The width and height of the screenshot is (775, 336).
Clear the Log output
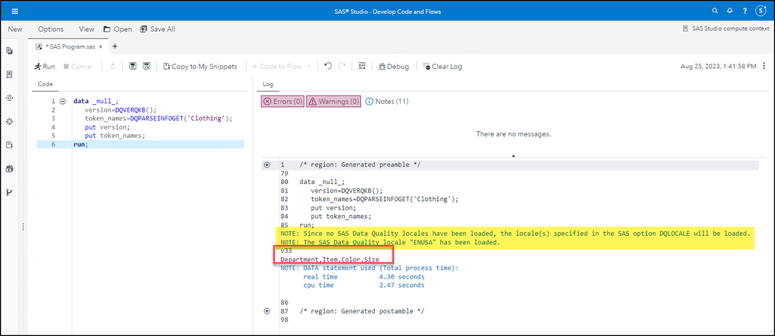coord(443,66)
